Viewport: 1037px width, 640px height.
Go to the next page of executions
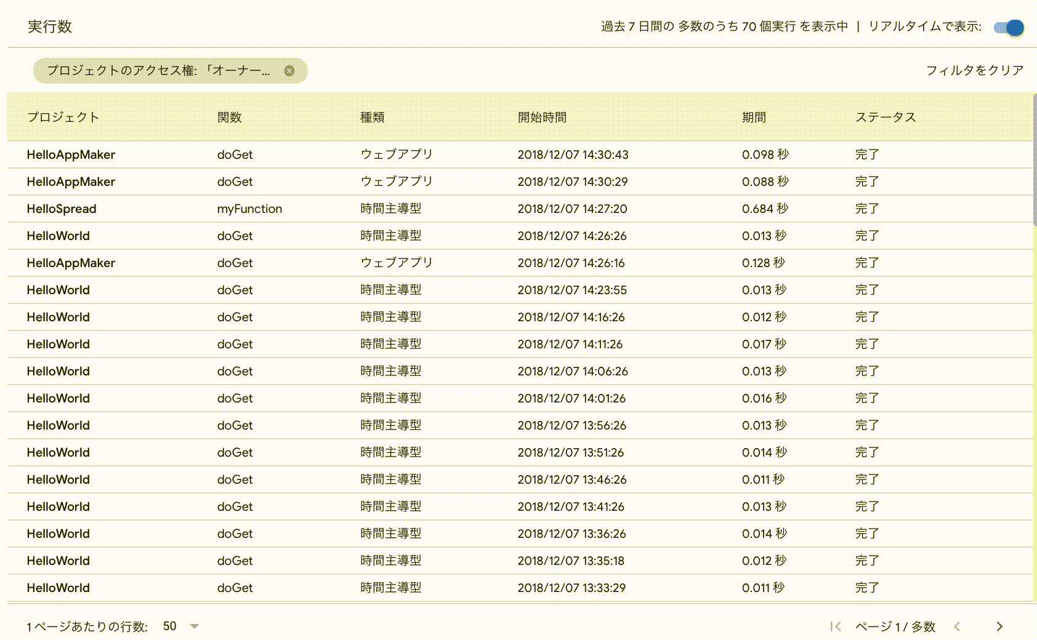(999, 626)
